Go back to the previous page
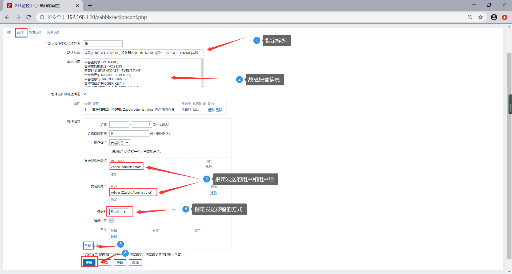Image resolution: width=512 pixels, height=274 pixels. [7, 17]
